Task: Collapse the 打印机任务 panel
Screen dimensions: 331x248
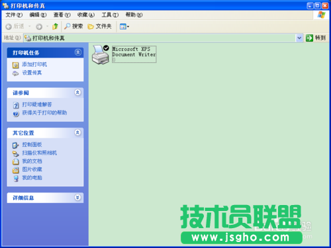Action: pos(78,52)
